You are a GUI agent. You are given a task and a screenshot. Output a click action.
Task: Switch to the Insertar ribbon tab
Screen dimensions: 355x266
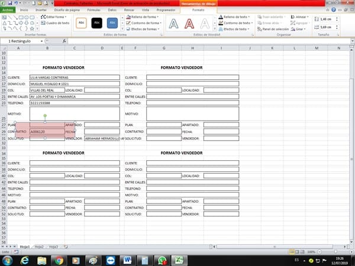click(x=41, y=10)
